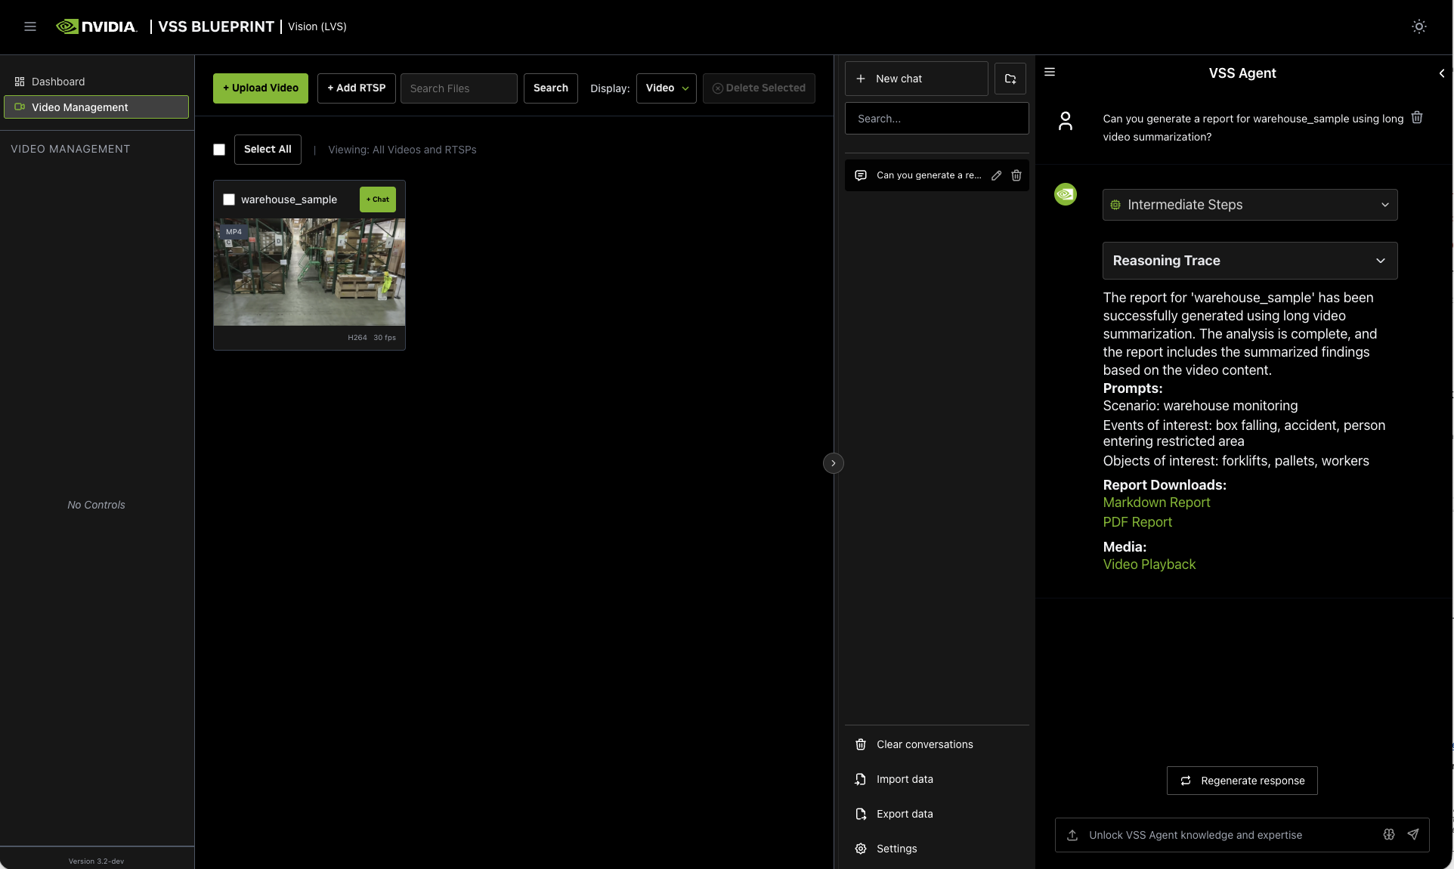Click the Intermediate Steps chip icon
The width and height of the screenshot is (1454, 869).
pos(1115,205)
